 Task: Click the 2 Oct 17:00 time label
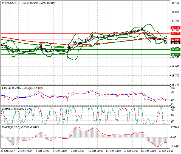pyautogui.click(x=25, y=151)
